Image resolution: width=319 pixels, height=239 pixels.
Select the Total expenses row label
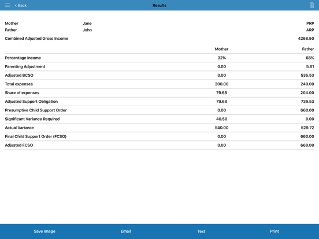[x=18, y=84]
